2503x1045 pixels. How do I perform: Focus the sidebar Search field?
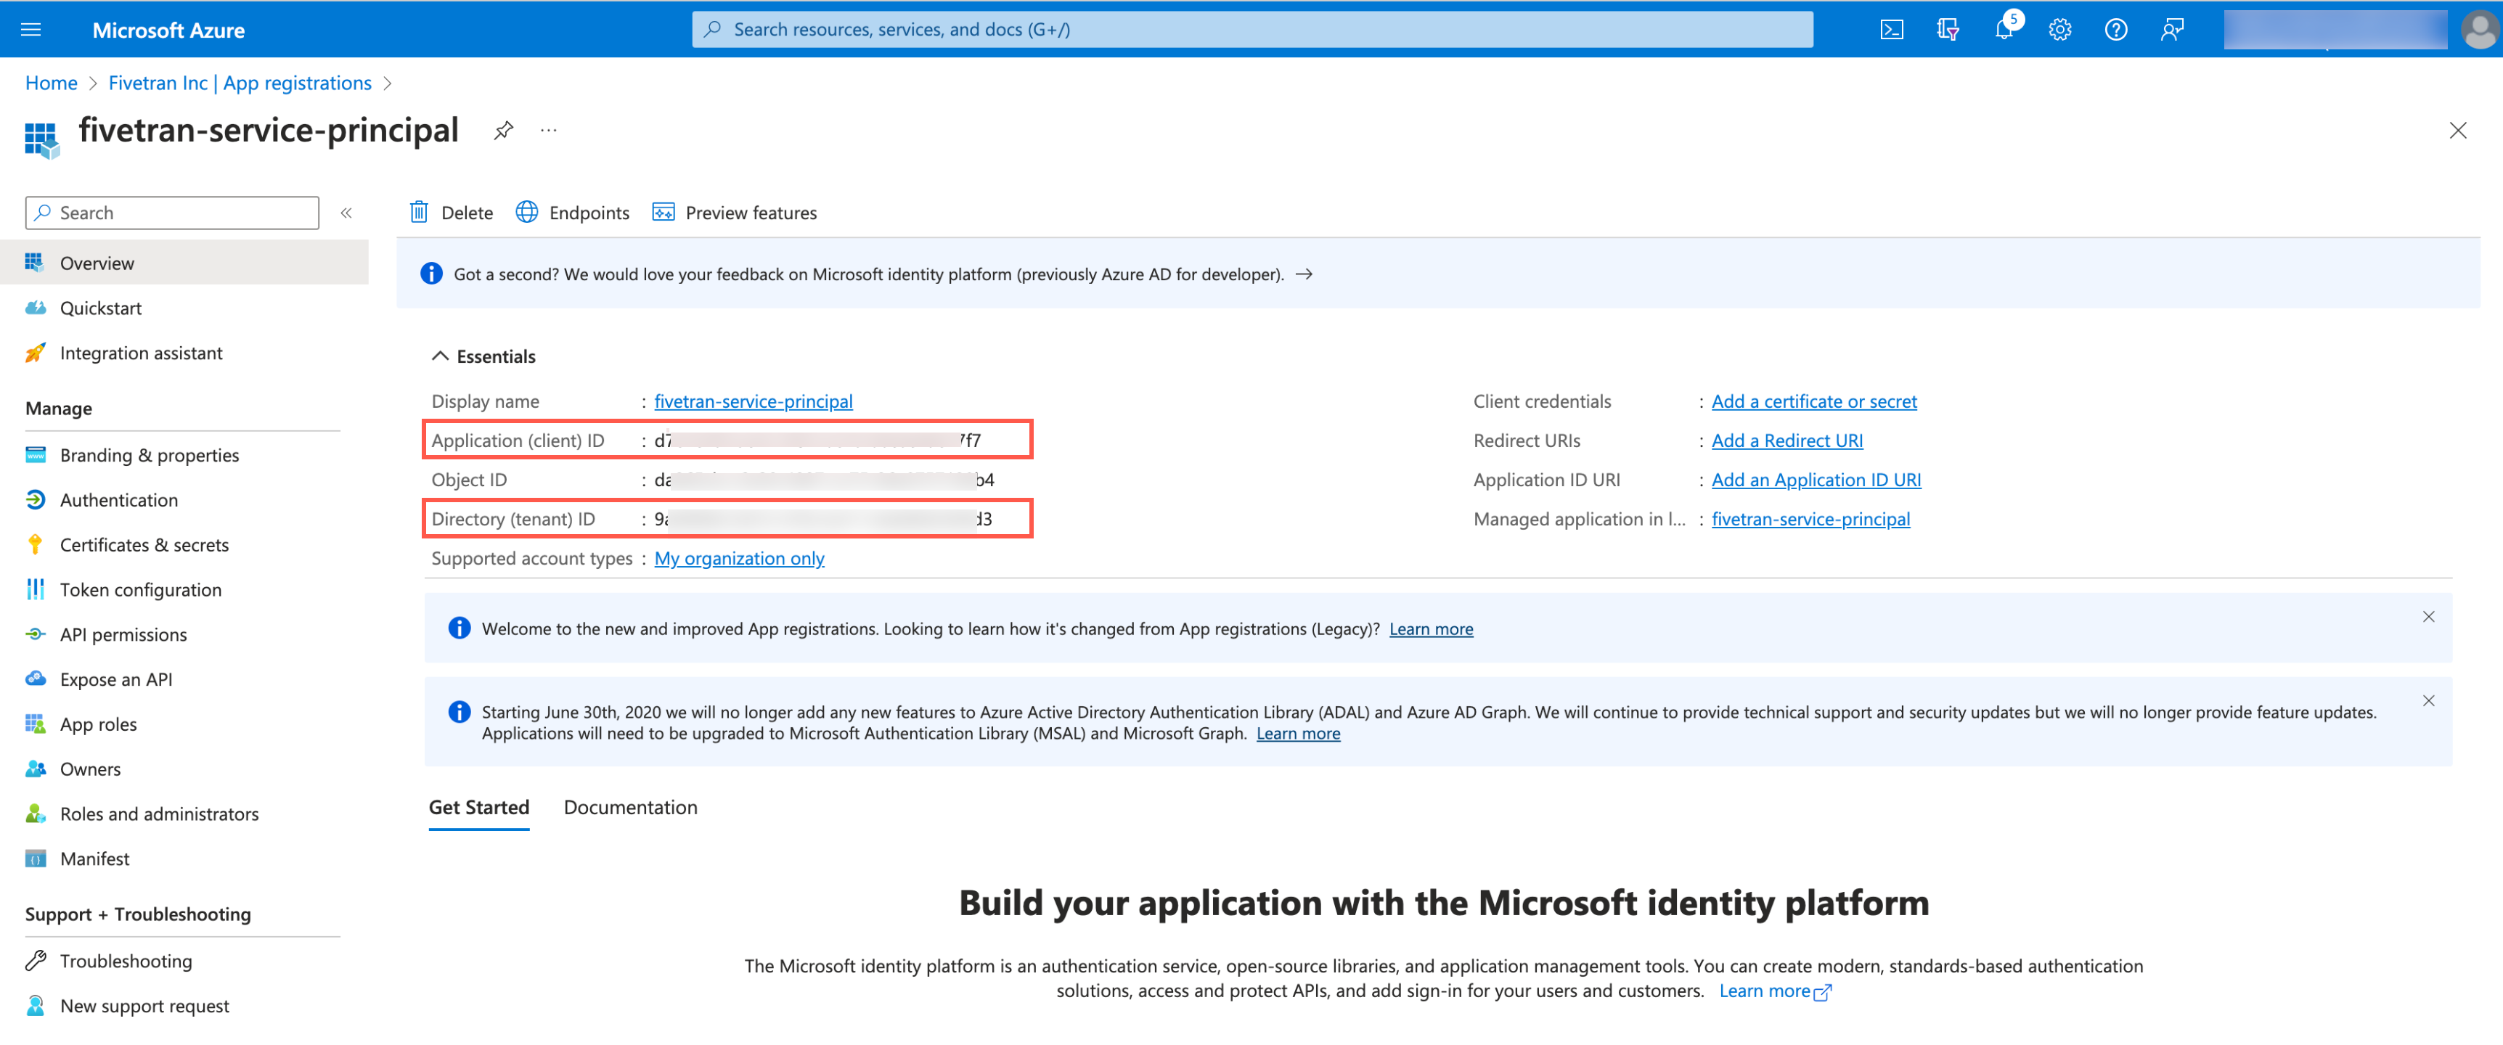[172, 213]
